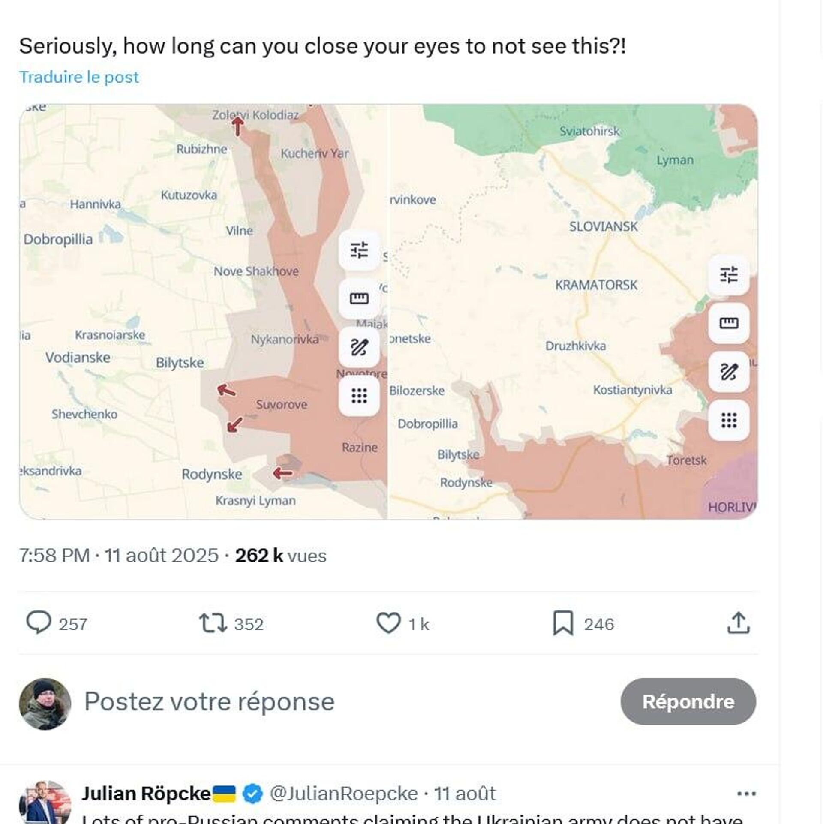
Task: Like the post with heart icon
Action: click(x=388, y=623)
